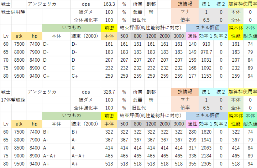Click 旧世代 cell in 17体撃破後 table
257x168 pixels.
(x=139, y=108)
